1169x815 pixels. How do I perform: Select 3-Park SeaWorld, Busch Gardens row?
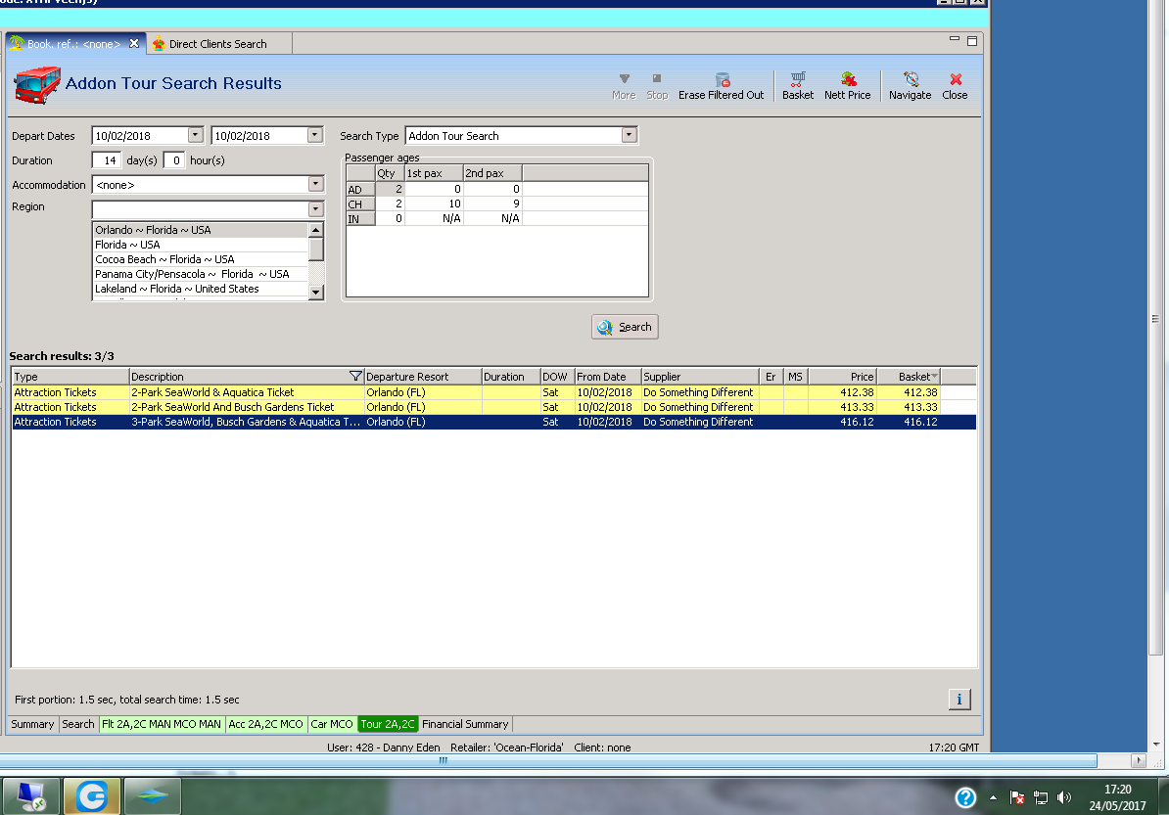coord(493,422)
